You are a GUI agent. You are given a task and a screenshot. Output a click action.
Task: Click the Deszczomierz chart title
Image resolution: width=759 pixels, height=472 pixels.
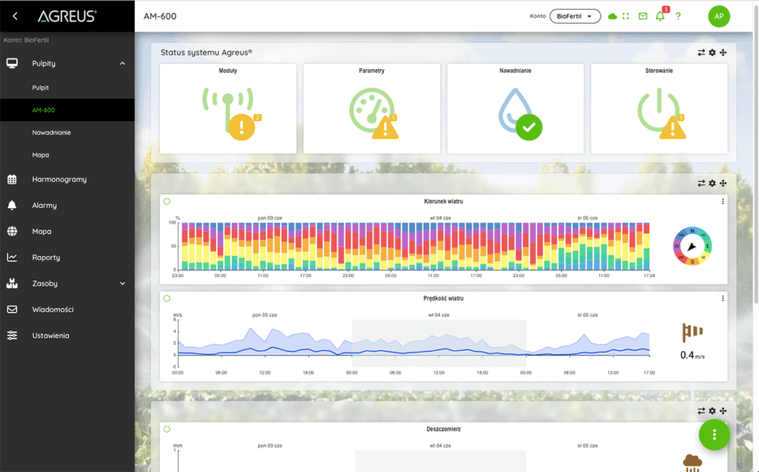click(x=443, y=429)
